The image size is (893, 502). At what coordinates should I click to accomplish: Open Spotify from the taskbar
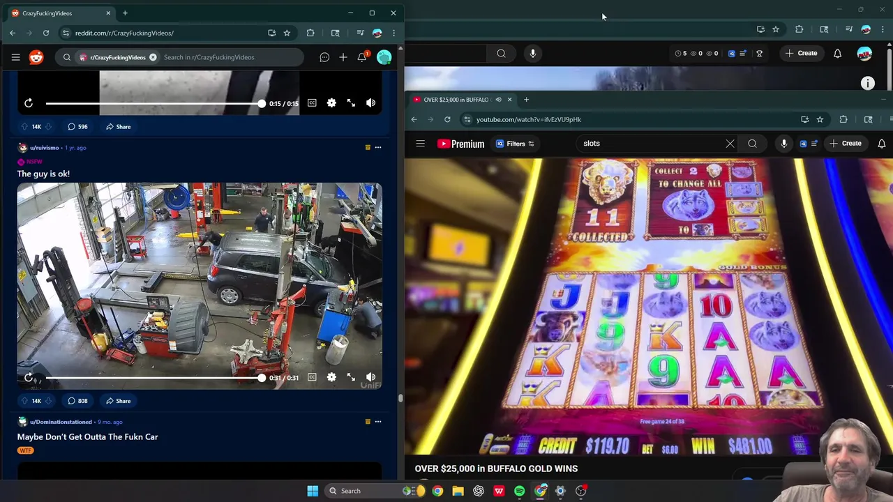520,491
